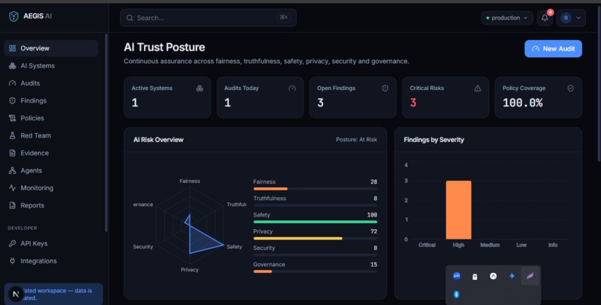Open Monitoring from the sidebar

click(51, 188)
